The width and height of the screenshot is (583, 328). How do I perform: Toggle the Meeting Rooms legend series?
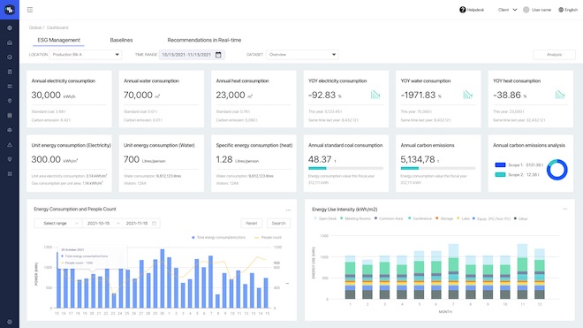[355, 218]
